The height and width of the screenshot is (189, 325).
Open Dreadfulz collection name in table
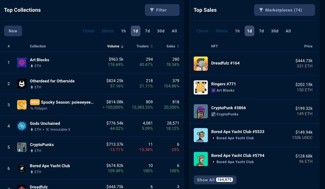(39, 187)
